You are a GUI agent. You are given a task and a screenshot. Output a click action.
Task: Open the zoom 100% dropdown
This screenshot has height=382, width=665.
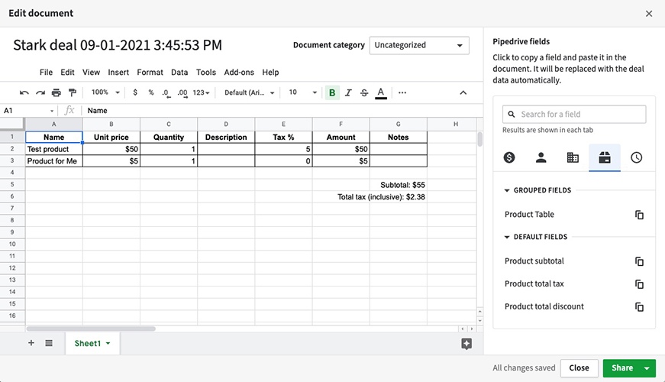[105, 92]
